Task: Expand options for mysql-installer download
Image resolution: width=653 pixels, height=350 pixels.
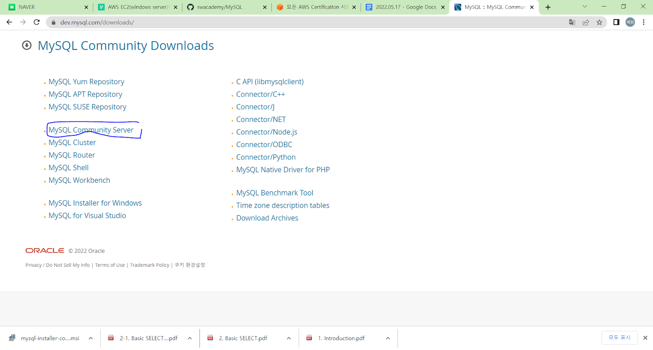Action: (91, 338)
